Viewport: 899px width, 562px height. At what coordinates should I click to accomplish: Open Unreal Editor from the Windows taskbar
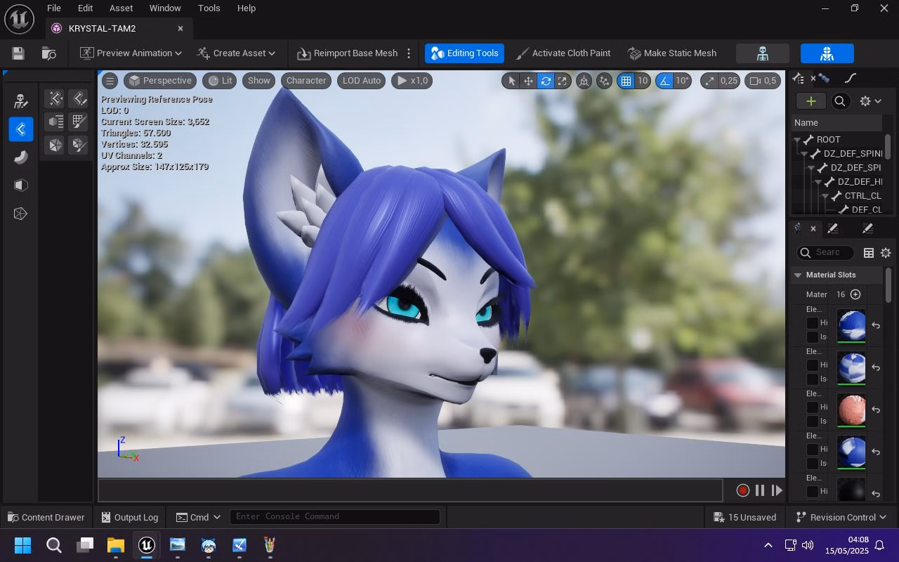pos(146,545)
